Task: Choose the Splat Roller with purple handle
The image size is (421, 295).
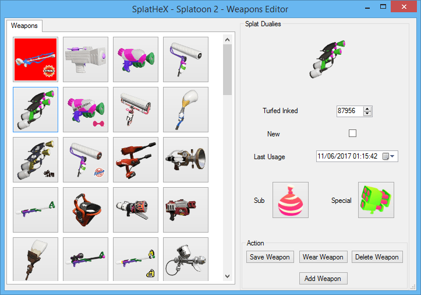Action: pos(186,59)
